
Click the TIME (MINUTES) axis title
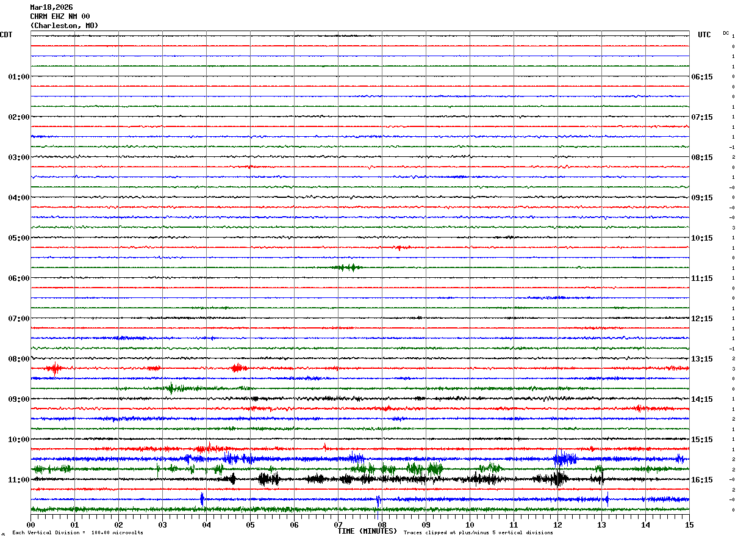pos(367,531)
